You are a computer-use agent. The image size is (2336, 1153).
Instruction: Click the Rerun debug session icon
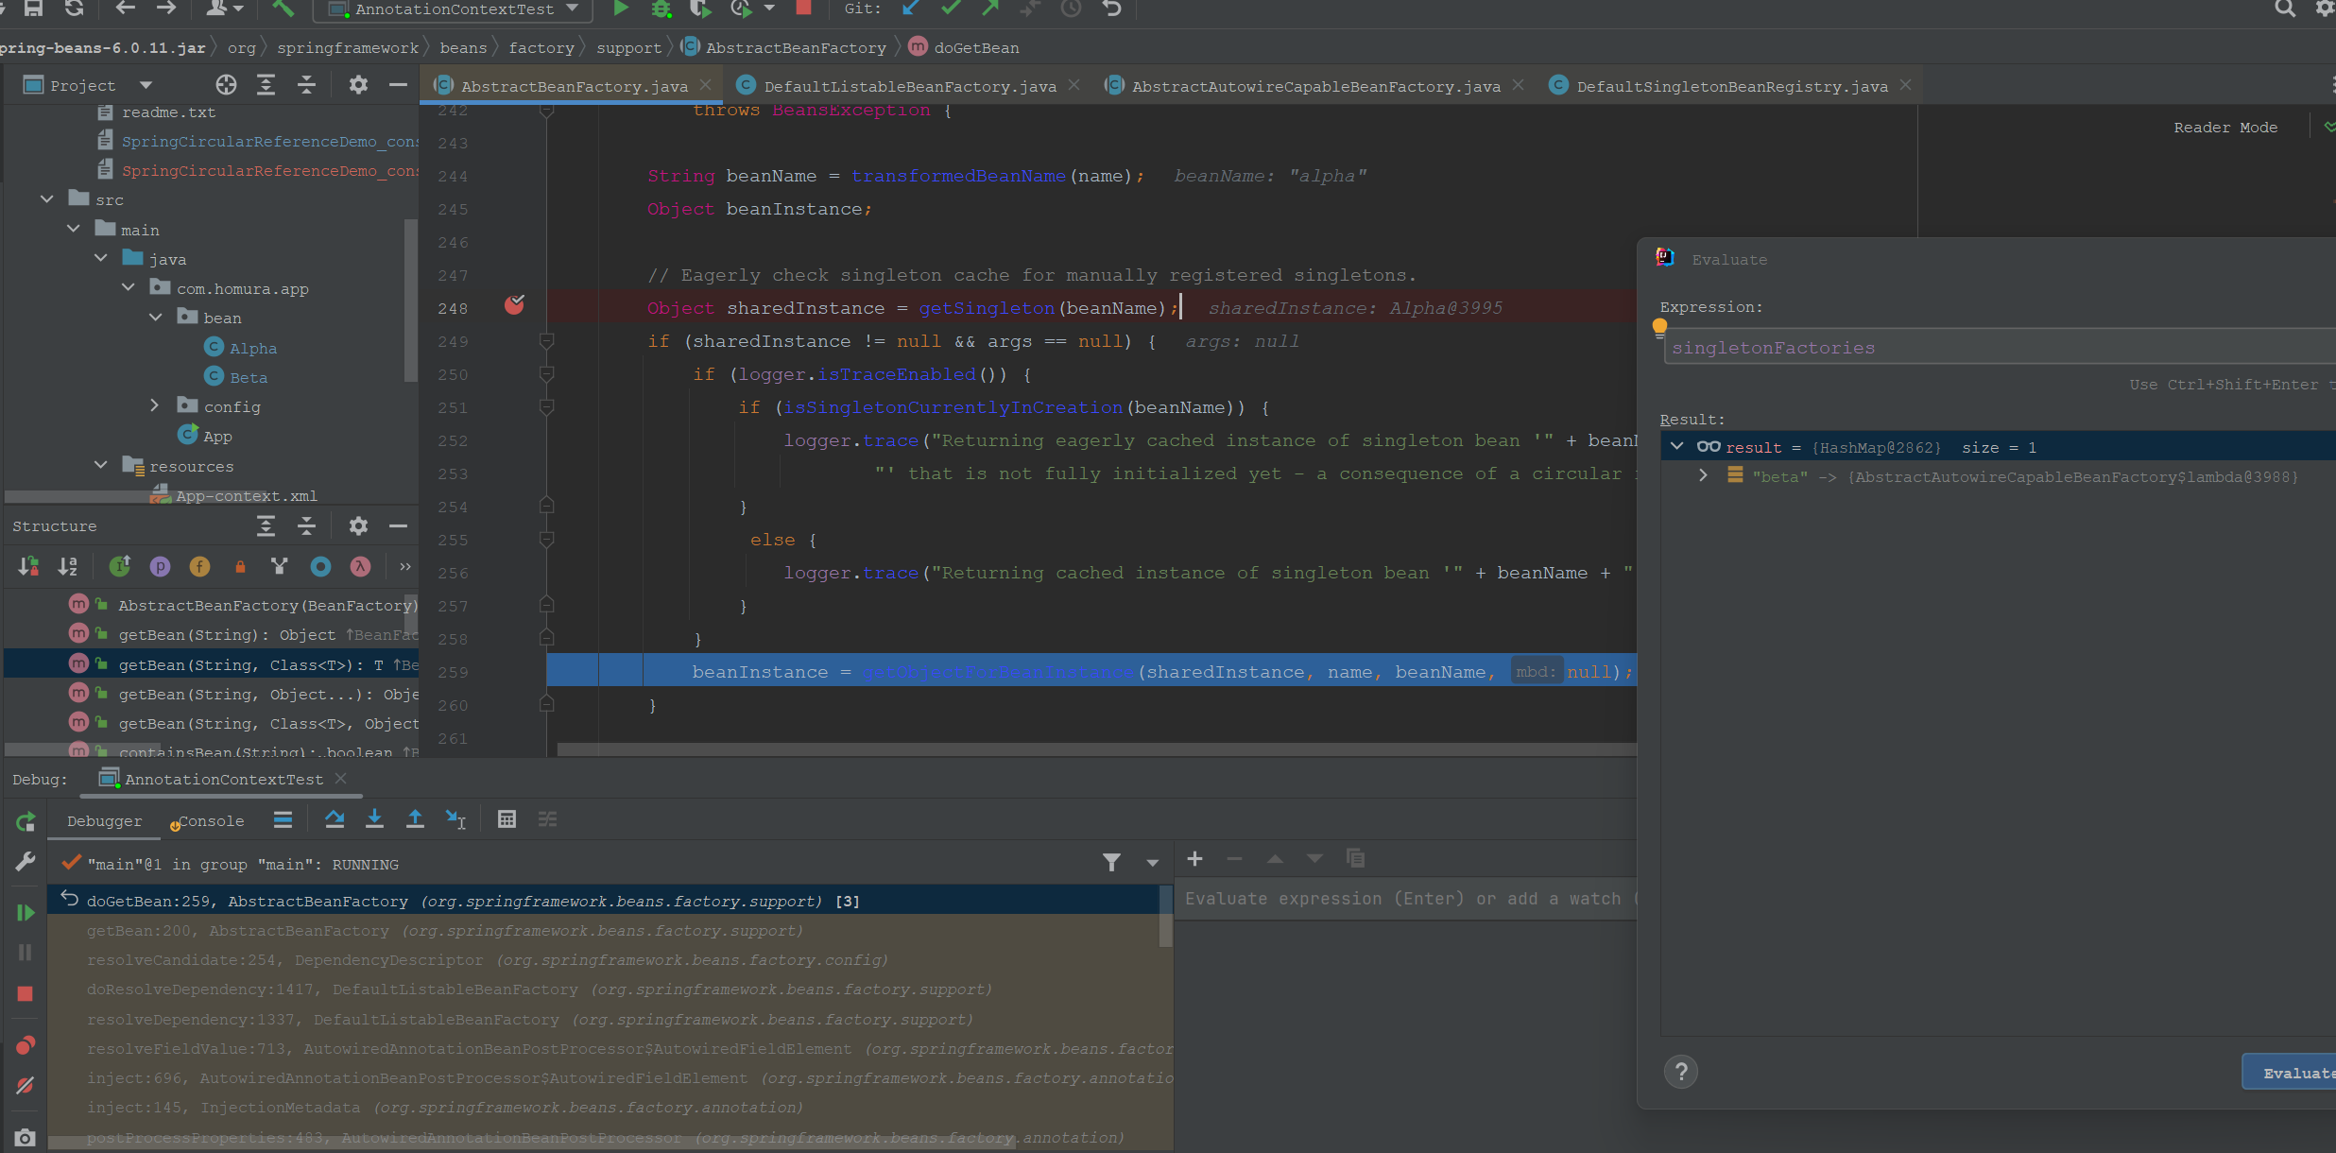(26, 821)
